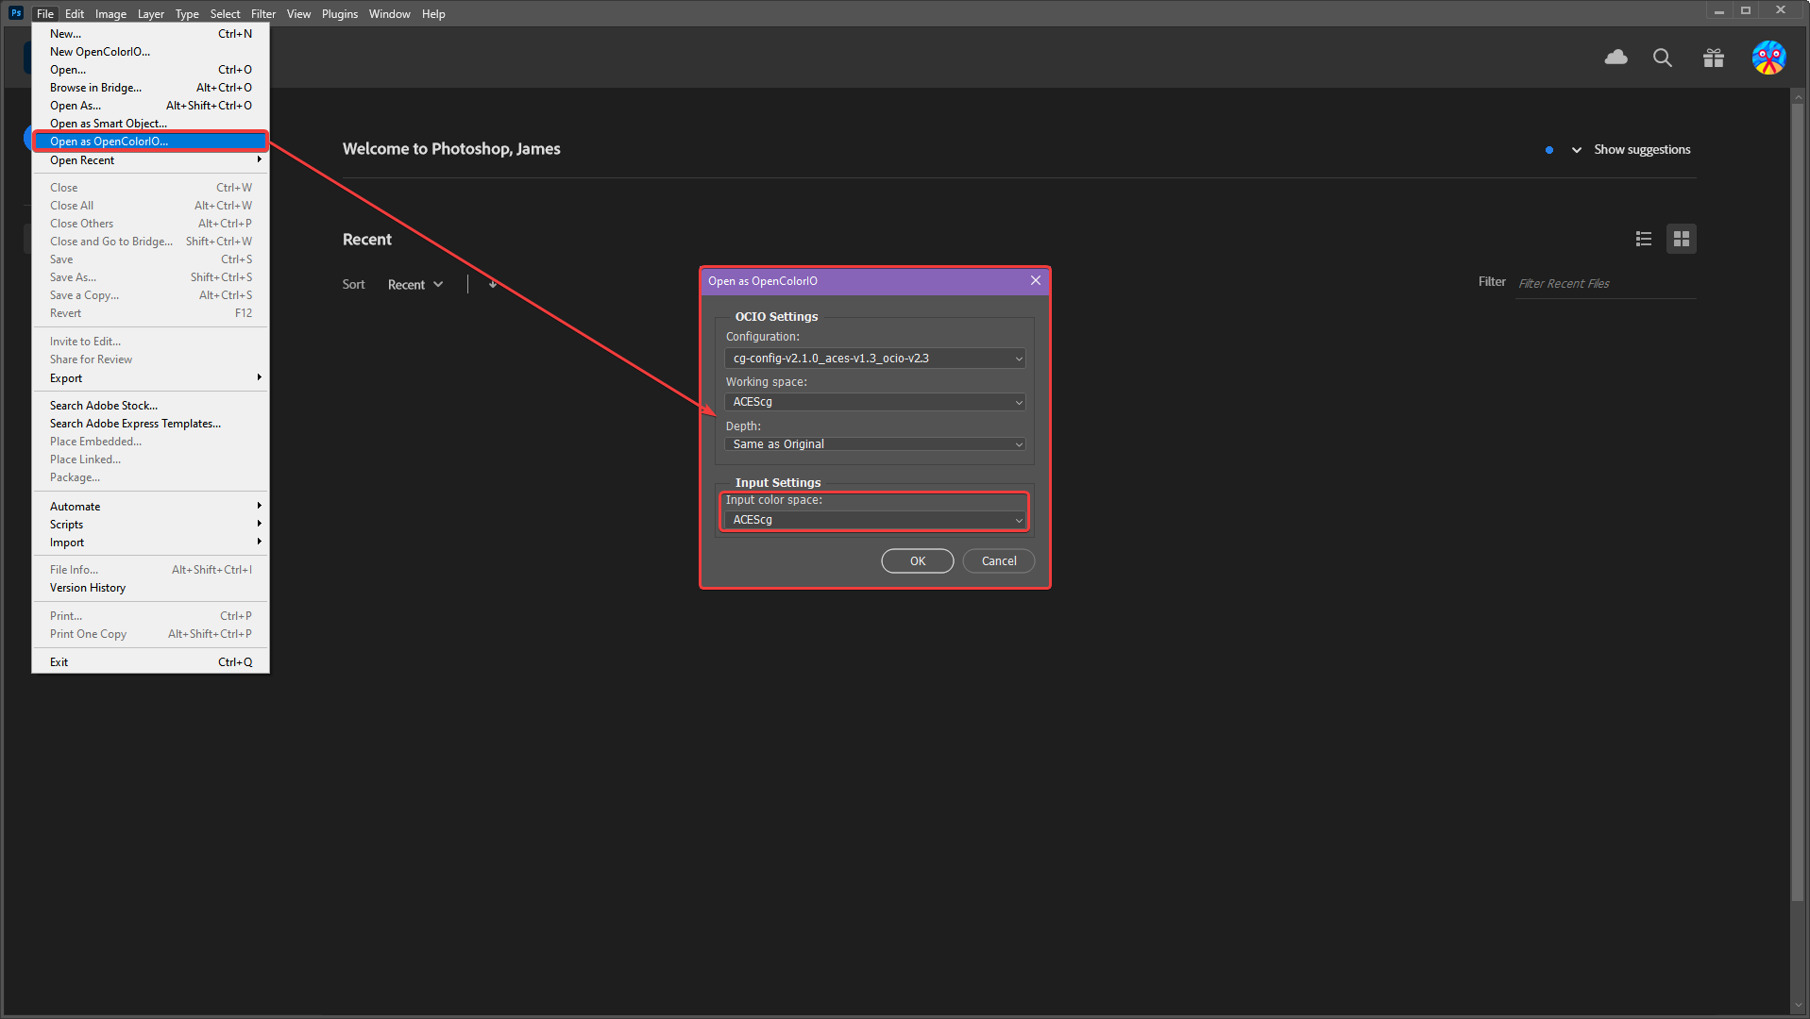Click OK in the OpenColorIO dialog
This screenshot has width=1810, height=1019.
coord(917,560)
